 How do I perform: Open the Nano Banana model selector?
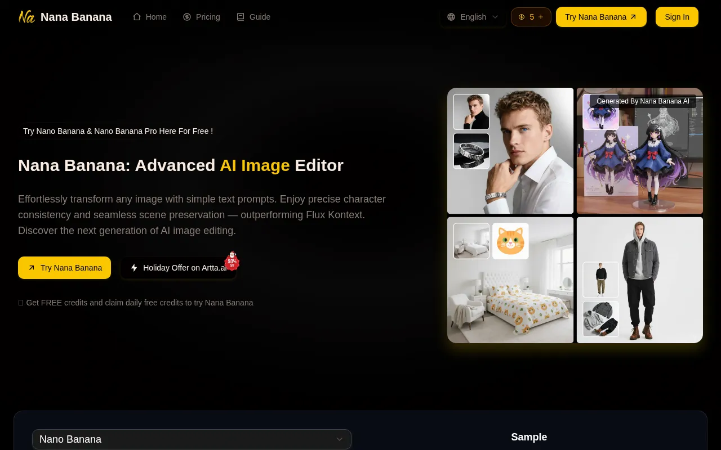pos(192,439)
